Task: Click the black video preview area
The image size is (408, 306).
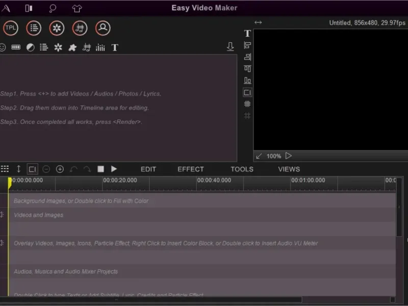Action: (x=330, y=90)
